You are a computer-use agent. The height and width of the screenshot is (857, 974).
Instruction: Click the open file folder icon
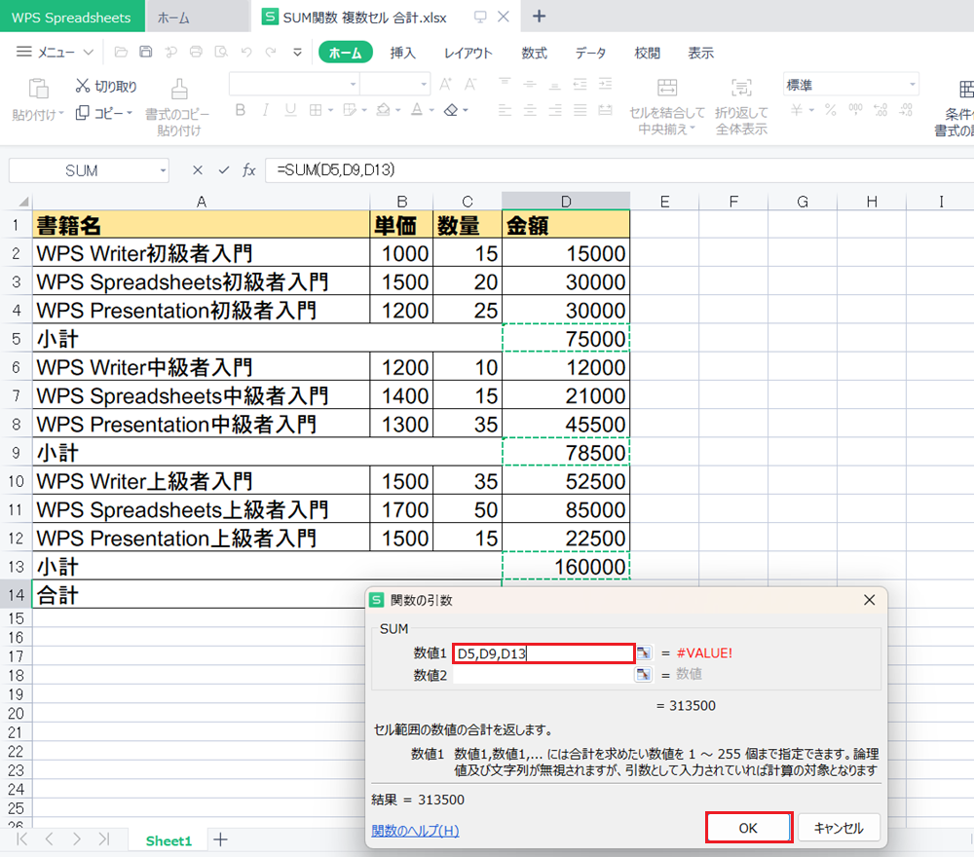click(x=121, y=53)
